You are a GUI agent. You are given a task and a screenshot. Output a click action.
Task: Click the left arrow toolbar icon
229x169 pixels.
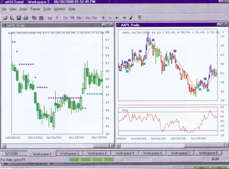[117, 18]
